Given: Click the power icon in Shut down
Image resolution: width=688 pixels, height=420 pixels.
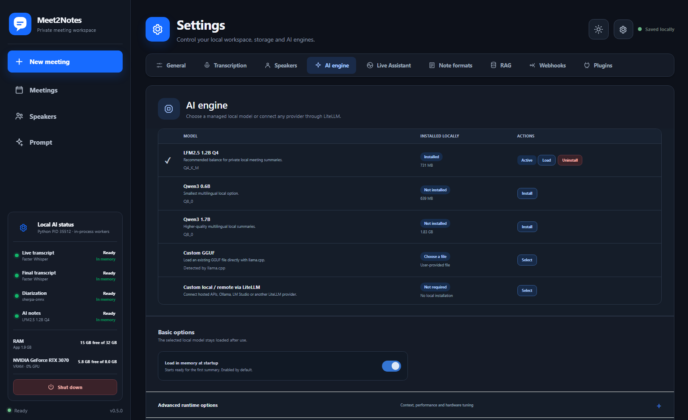Looking at the screenshot, I should [x=51, y=387].
